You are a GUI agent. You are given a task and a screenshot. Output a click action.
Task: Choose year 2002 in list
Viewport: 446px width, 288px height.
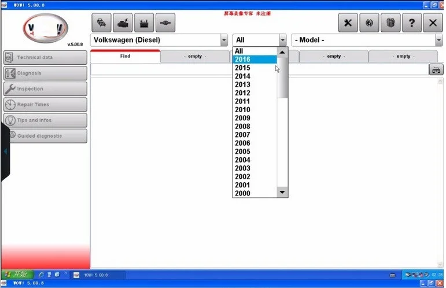click(x=255, y=176)
